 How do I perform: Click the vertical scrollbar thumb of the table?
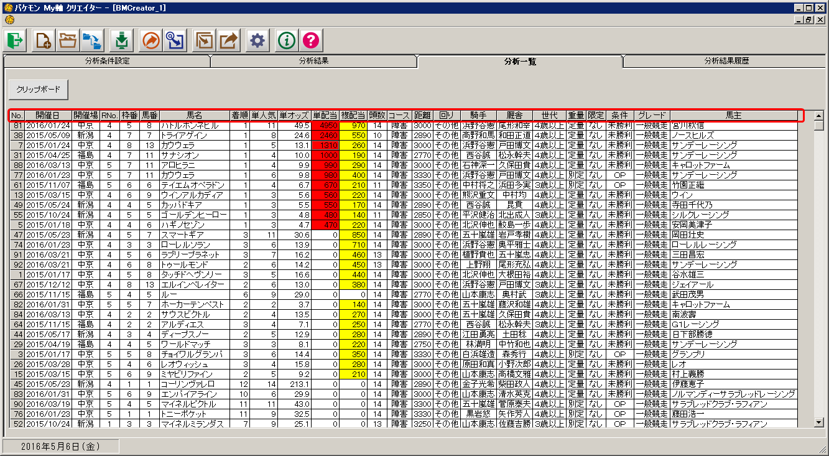(819, 125)
